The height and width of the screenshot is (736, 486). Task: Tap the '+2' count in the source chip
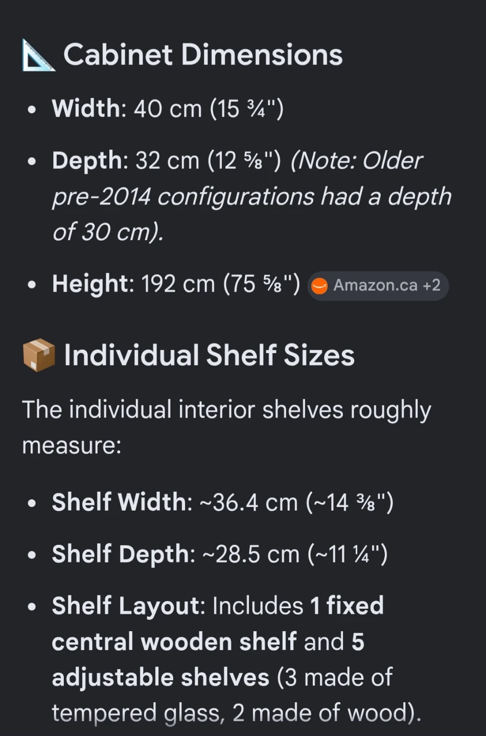(x=431, y=285)
